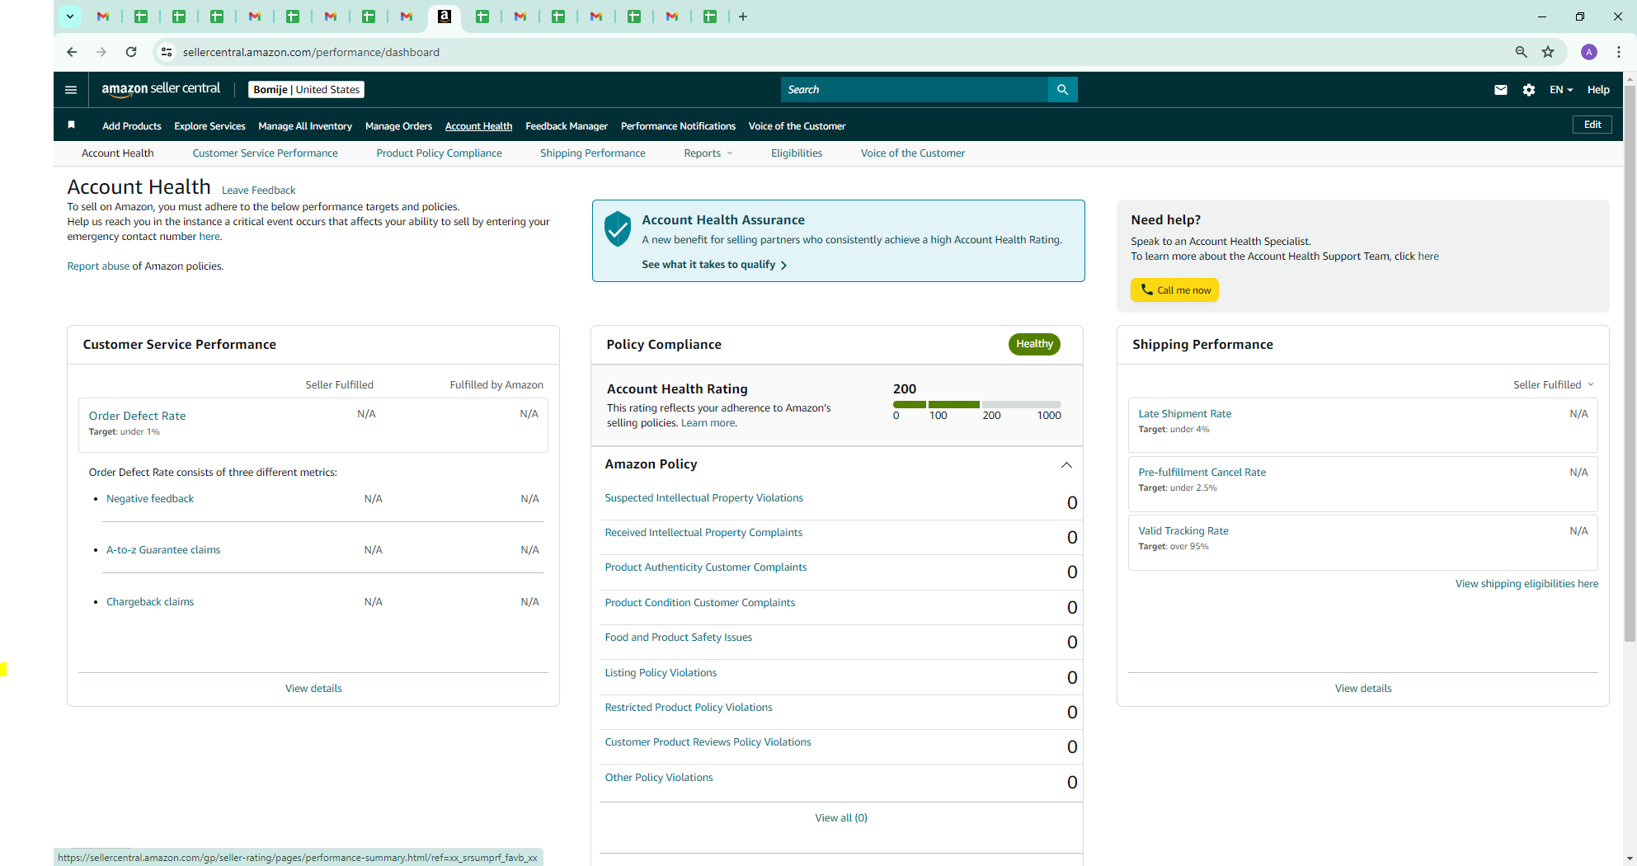The image size is (1637, 866).
Task: Open Performance Notifications
Action: (x=678, y=126)
